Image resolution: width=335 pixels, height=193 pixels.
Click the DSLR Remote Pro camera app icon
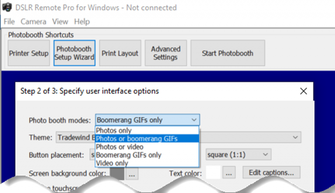[x=7, y=7]
